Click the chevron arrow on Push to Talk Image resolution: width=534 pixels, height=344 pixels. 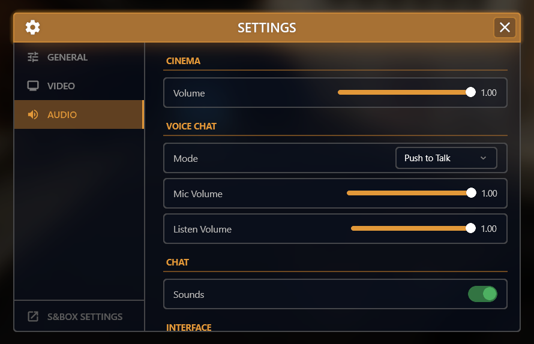click(x=484, y=158)
